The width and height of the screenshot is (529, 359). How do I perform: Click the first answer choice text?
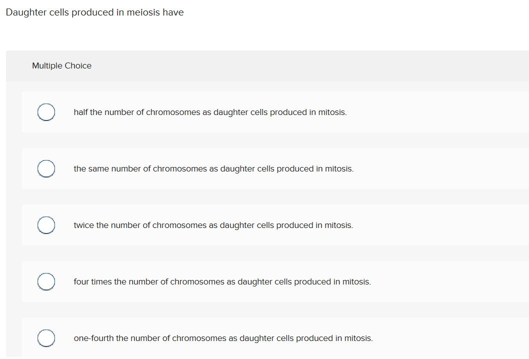(x=210, y=112)
